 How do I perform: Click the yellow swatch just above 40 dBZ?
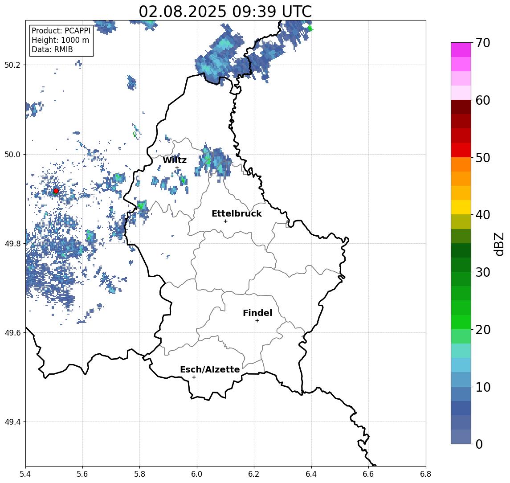point(461,208)
